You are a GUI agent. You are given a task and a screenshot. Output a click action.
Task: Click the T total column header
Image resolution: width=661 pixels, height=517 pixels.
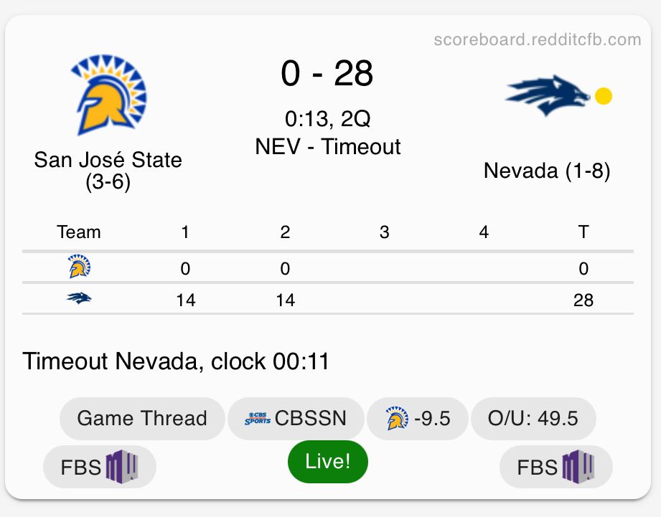[x=583, y=232]
